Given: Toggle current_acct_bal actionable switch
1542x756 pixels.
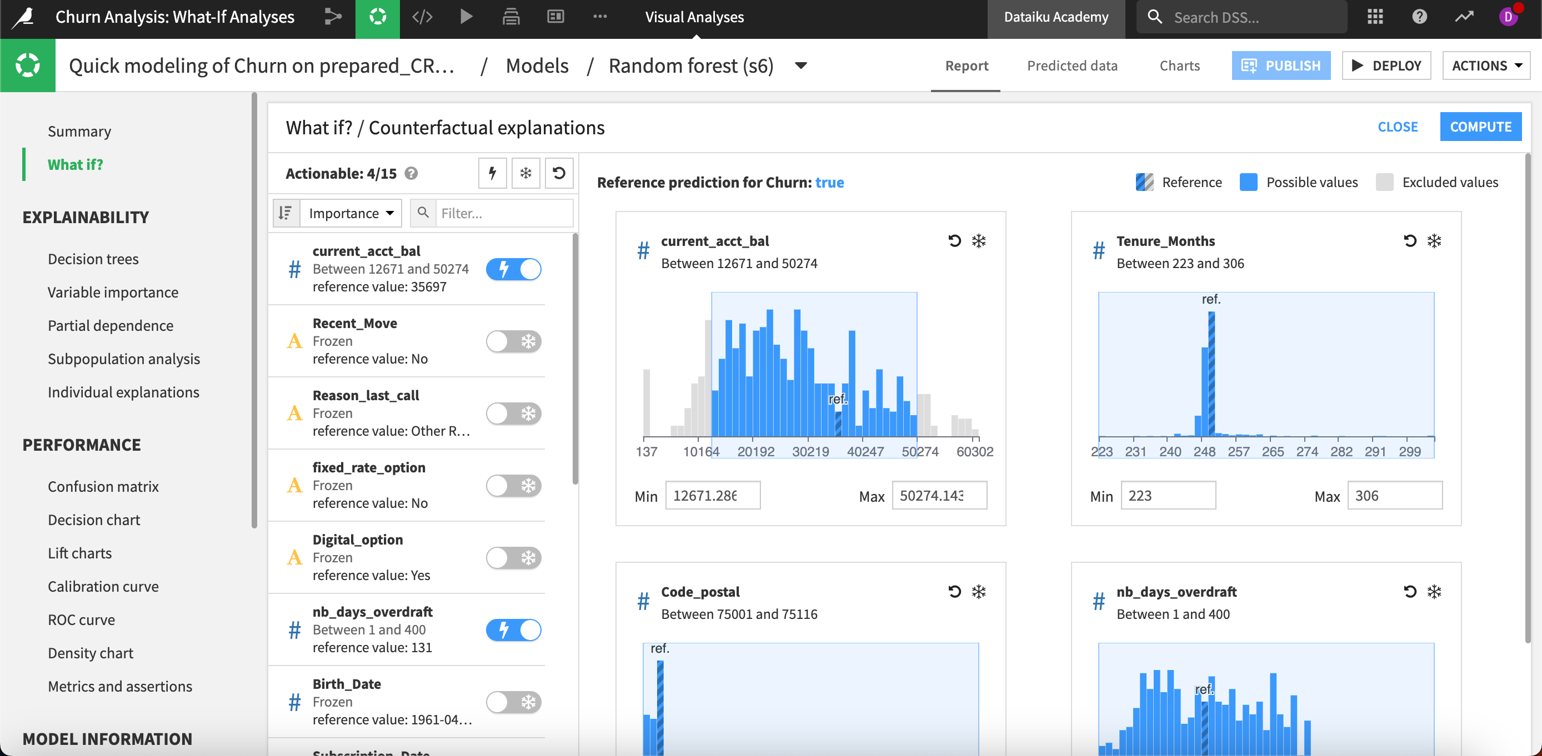Looking at the screenshot, I should (514, 269).
